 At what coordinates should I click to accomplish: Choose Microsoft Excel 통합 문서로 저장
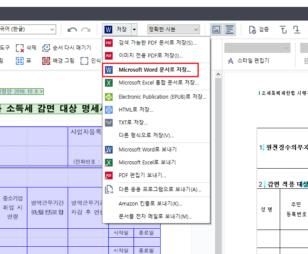[x=156, y=83]
